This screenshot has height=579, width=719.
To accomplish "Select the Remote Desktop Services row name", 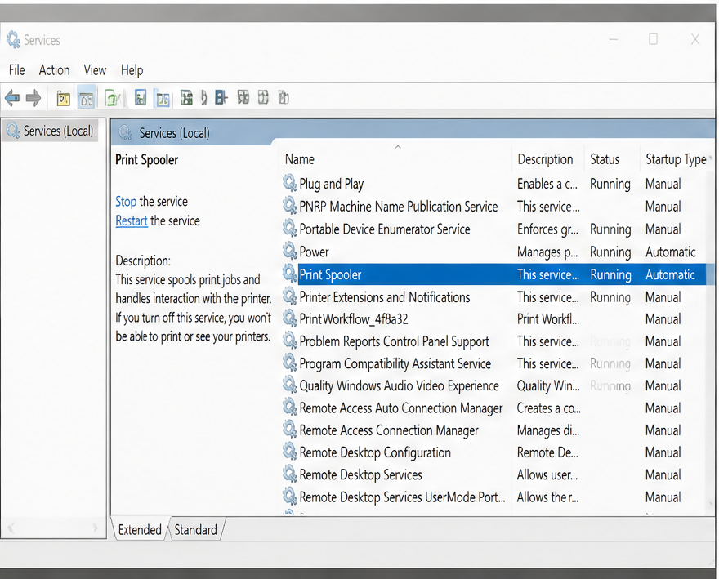I will coord(360,474).
